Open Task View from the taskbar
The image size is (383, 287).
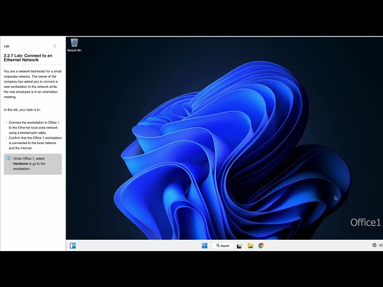tap(239, 246)
